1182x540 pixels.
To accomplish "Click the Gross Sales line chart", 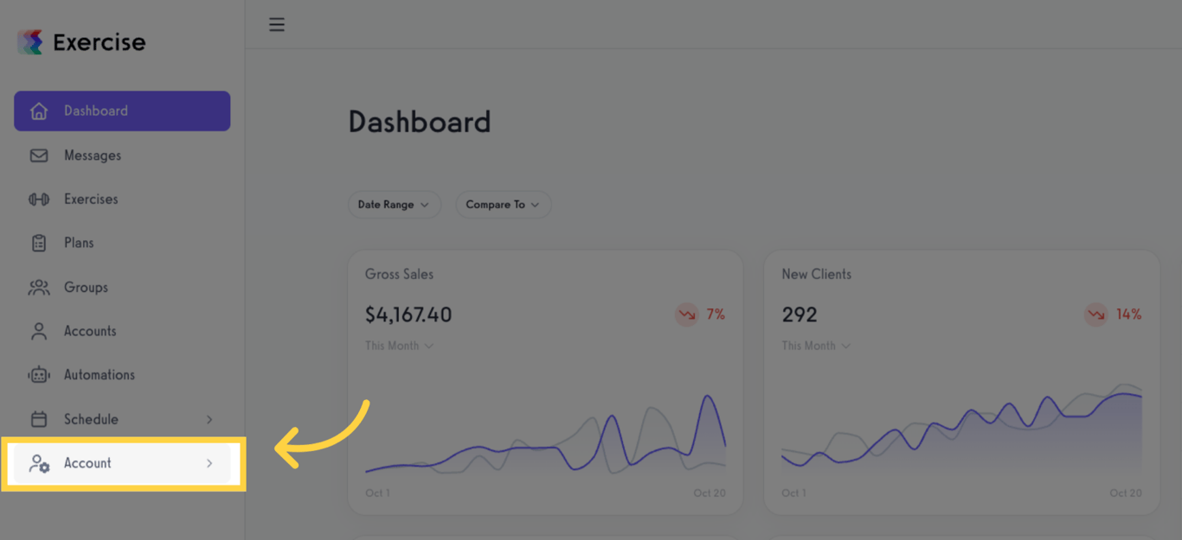I will pos(545,434).
